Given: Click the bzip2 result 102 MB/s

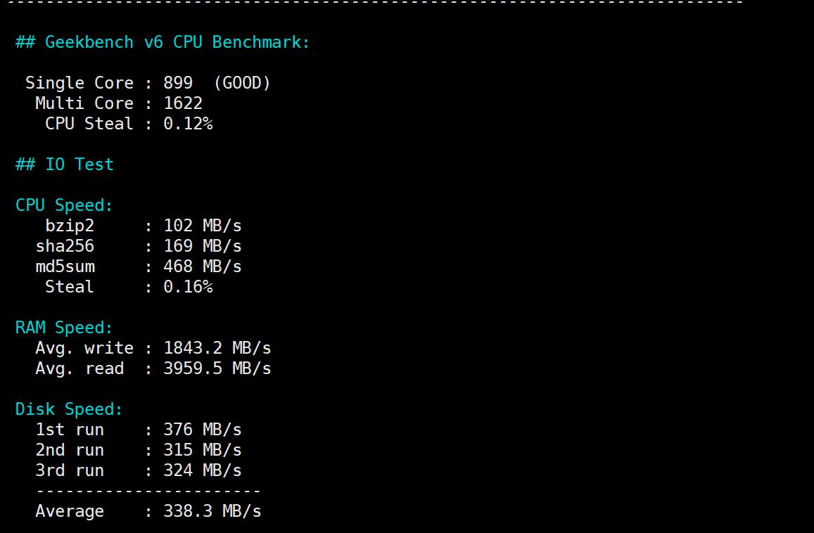Looking at the screenshot, I should point(203,226).
